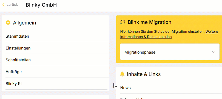Click the Blinky GmbH page title
This screenshot has height=99, width=222.
[41, 5]
